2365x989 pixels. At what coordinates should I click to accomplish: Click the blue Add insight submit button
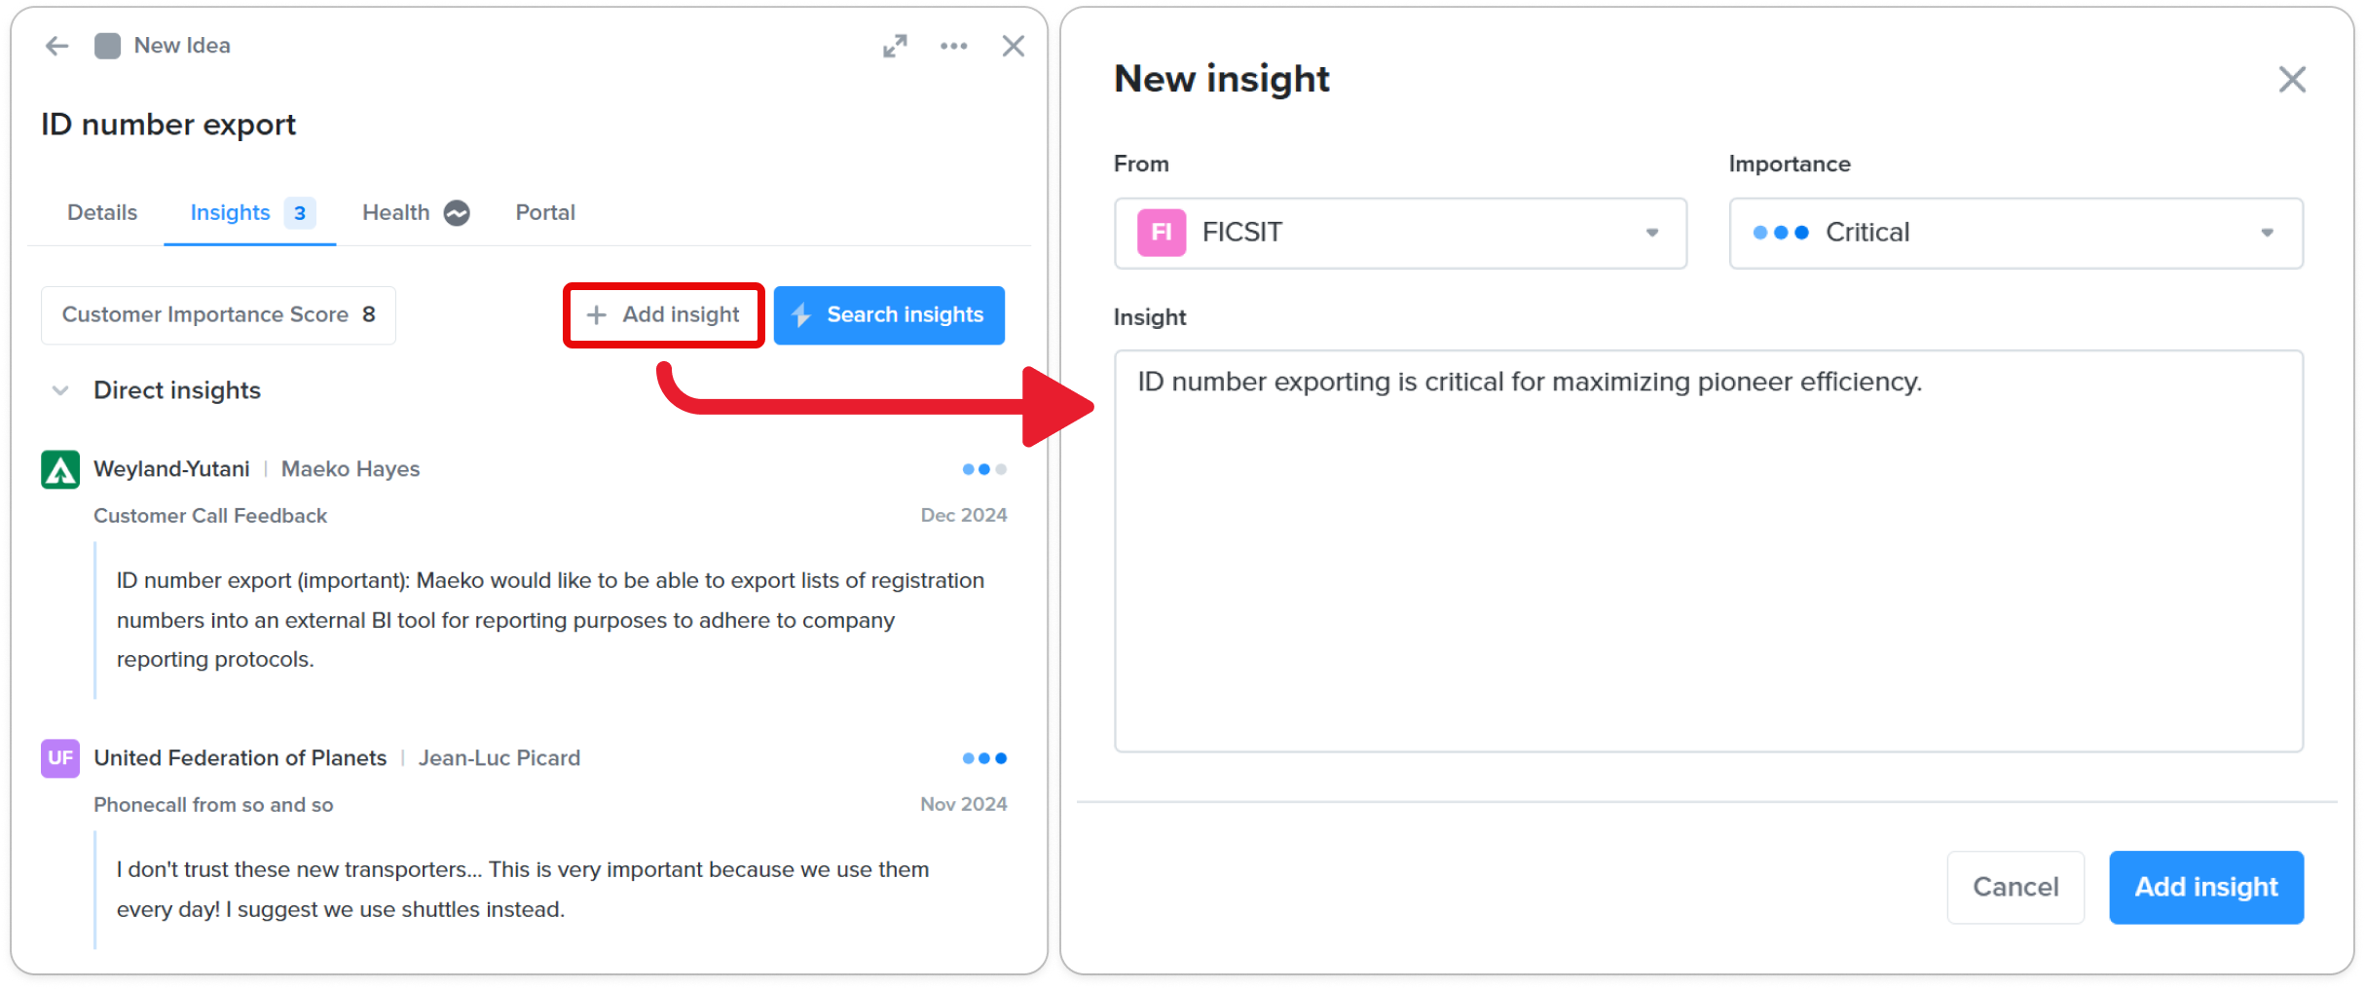[2205, 887]
